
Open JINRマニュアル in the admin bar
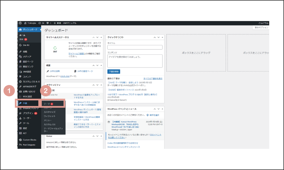70,23
